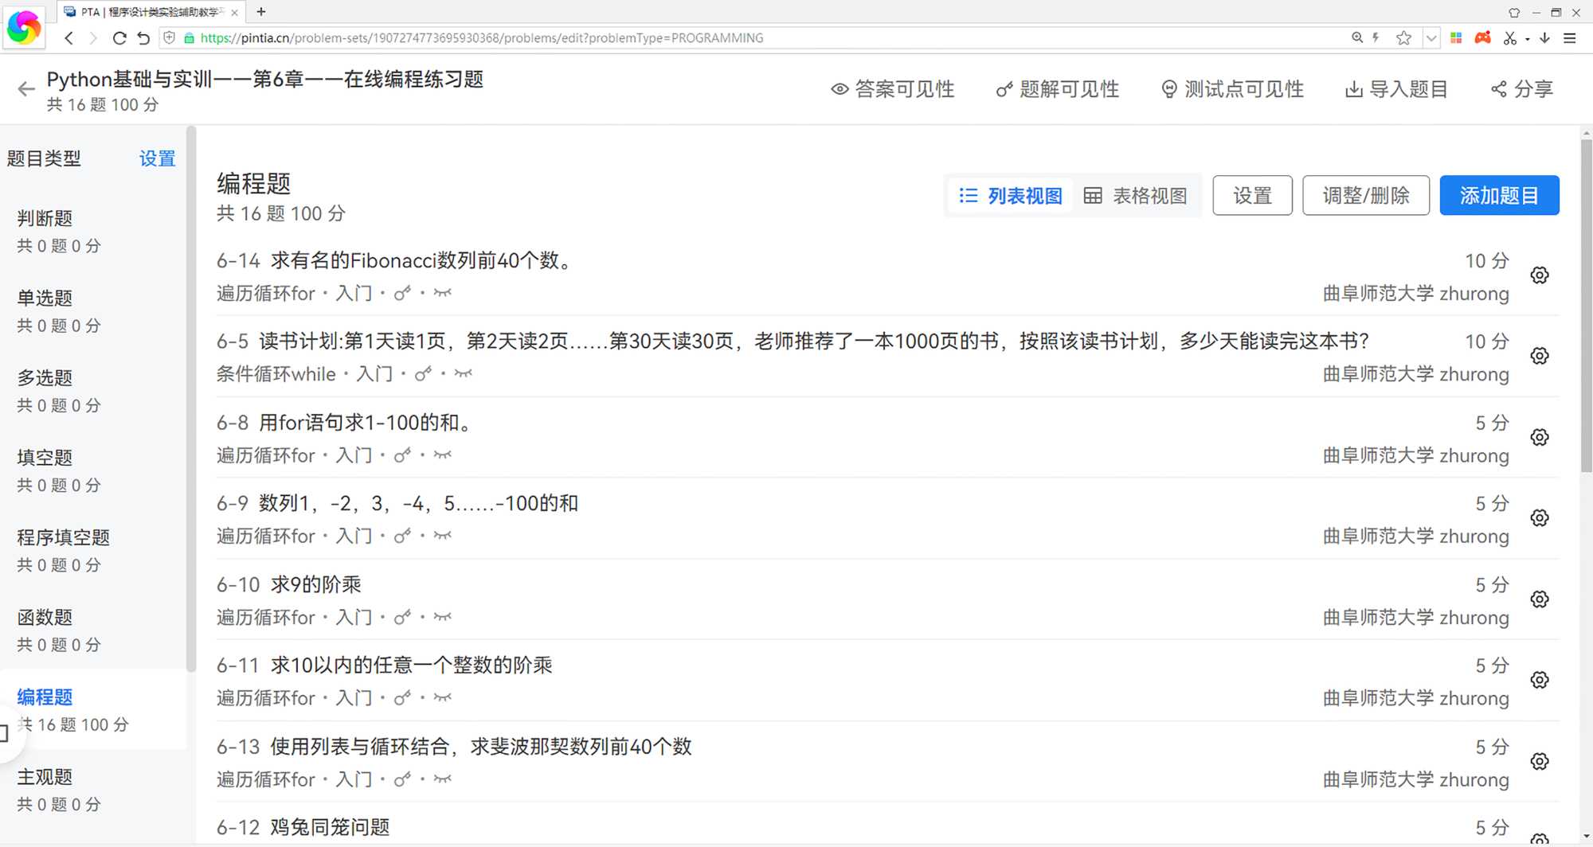Open gear settings for problem 6-10
The height and width of the screenshot is (847, 1593).
click(1539, 599)
